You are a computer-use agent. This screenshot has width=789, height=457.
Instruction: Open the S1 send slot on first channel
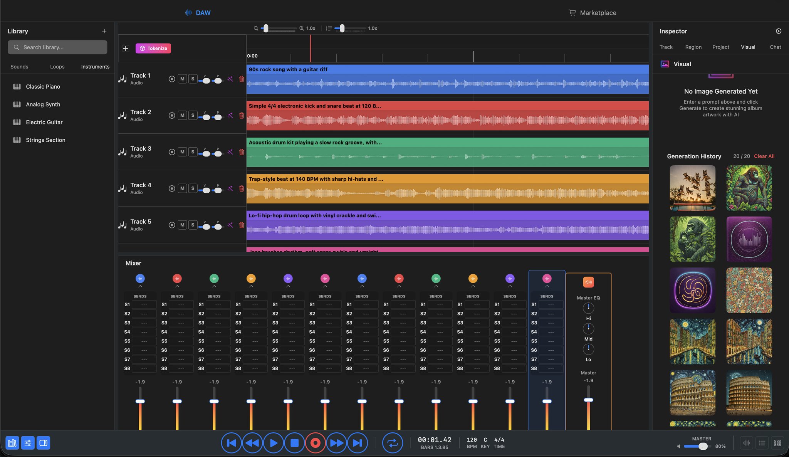point(144,304)
